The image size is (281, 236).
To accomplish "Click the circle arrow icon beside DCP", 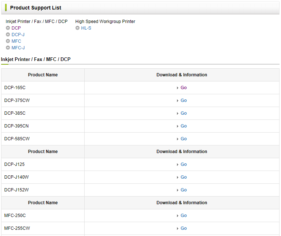I will (8, 28).
